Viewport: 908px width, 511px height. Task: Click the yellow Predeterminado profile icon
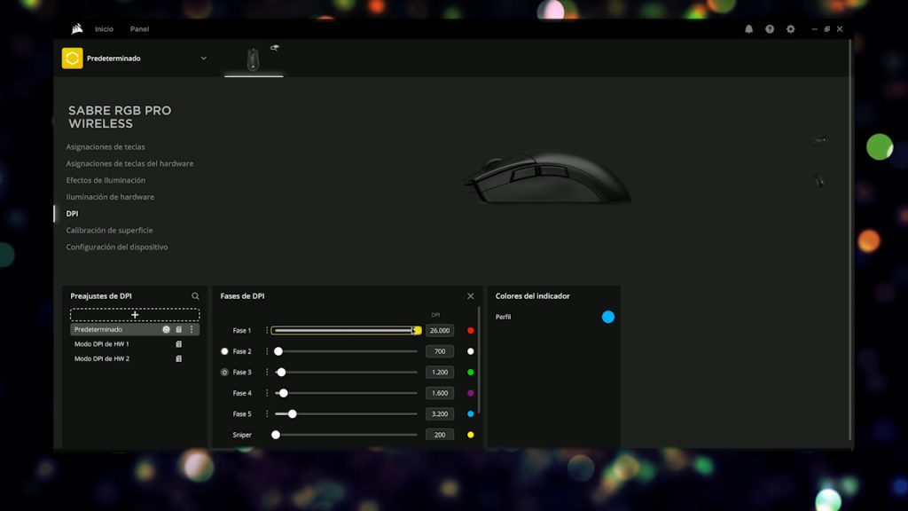coord(73,58)
